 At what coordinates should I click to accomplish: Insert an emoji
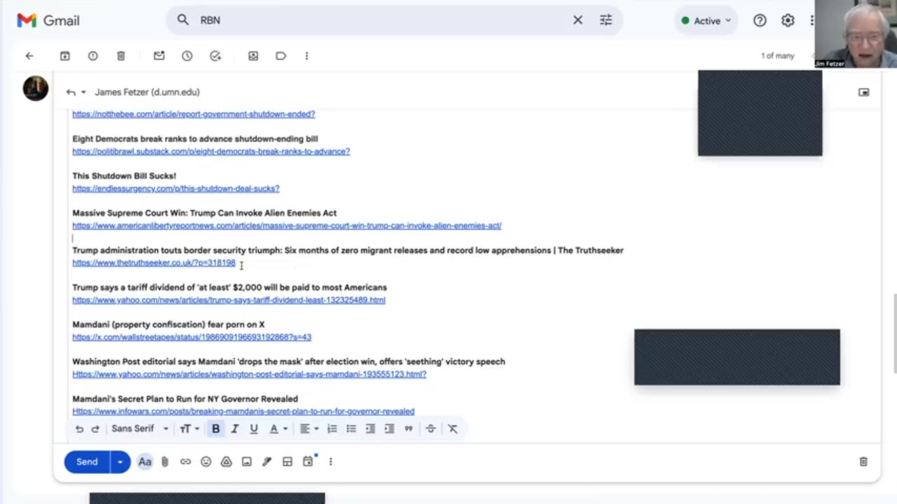(x=205, y=462)
